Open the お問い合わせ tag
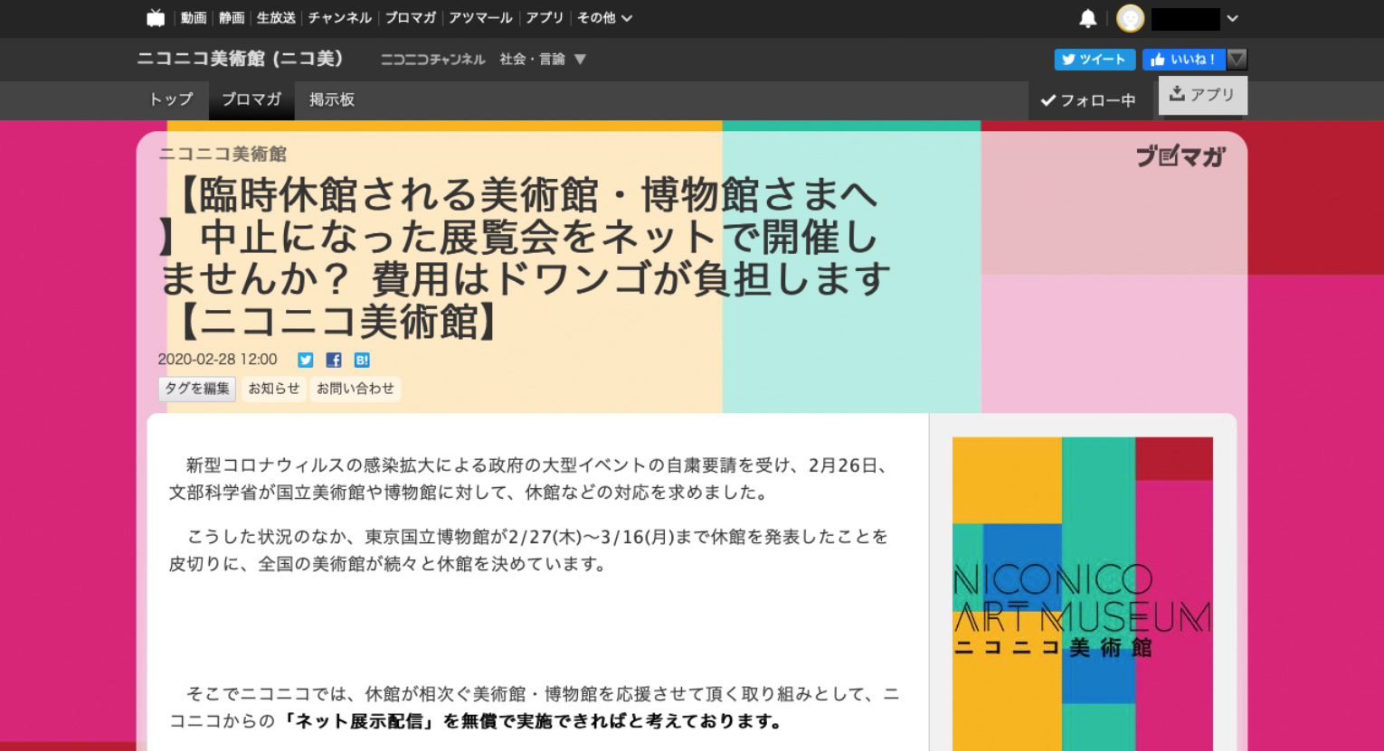The image size is (1384, 751). (x=355, y=389)
